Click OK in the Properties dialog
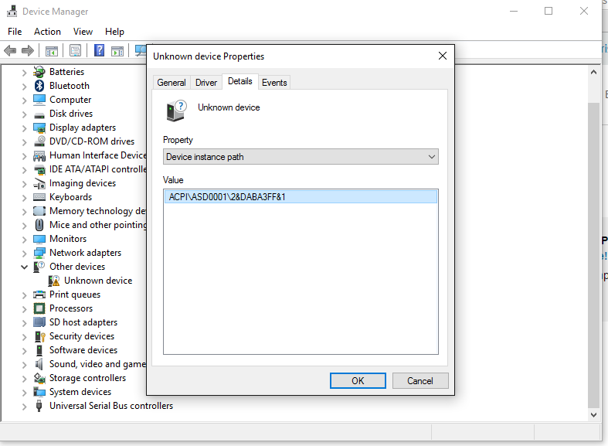This screenshot has height=446, width=608. coord(358,381)
